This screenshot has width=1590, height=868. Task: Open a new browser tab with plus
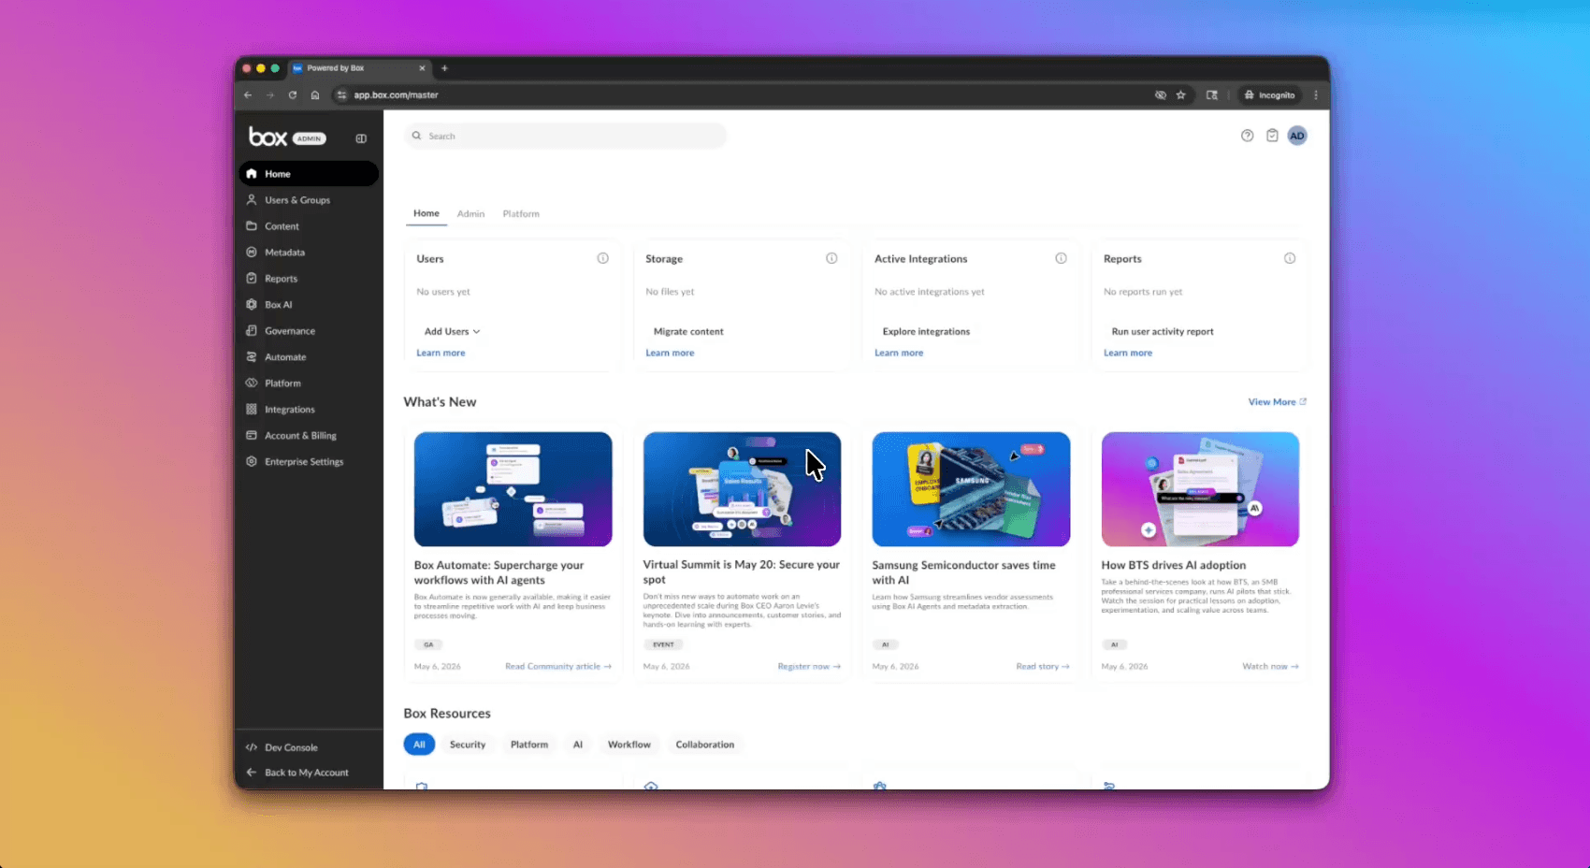(444, 68)
